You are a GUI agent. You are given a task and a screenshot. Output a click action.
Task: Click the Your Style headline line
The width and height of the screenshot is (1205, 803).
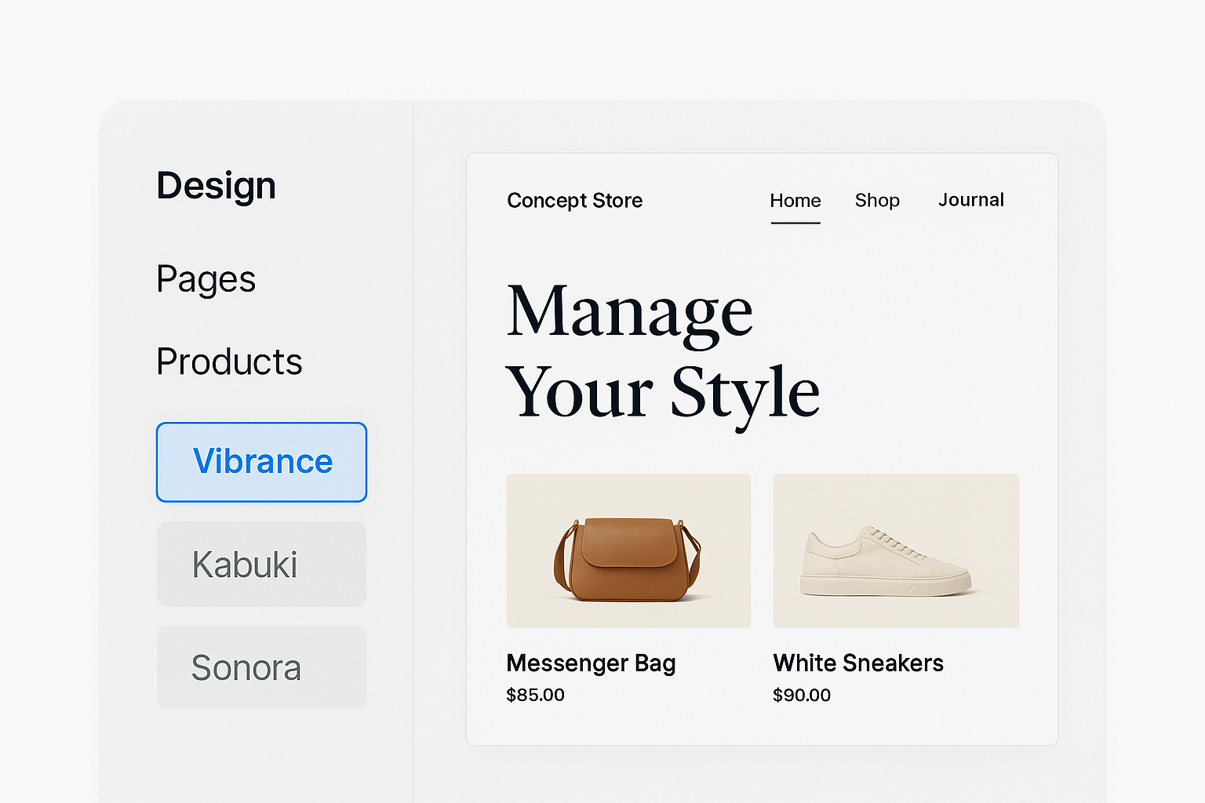coord(662,393)
